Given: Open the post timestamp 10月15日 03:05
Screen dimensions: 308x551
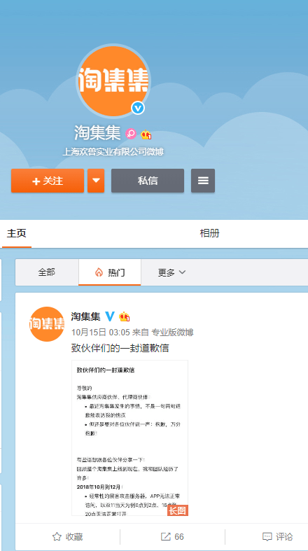Looking at the screenshot, I should pyautogui.click(x=100, y=333).
